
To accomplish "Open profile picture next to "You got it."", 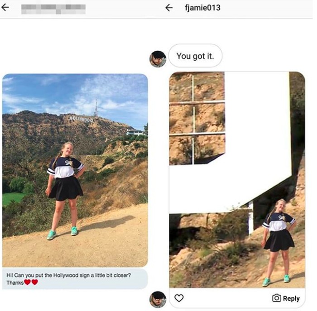I will pyautogui.click(x=158, y=59).
